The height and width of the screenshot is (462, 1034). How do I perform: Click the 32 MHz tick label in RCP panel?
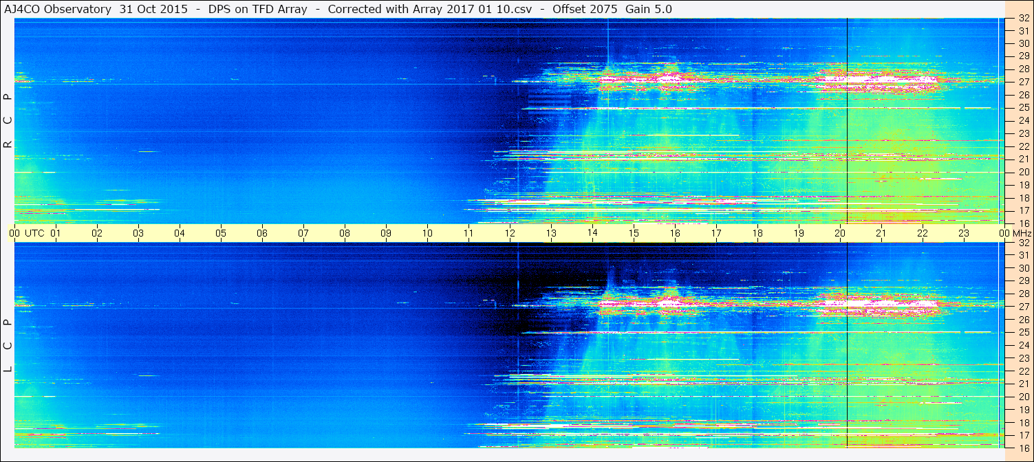(1023, 19)
